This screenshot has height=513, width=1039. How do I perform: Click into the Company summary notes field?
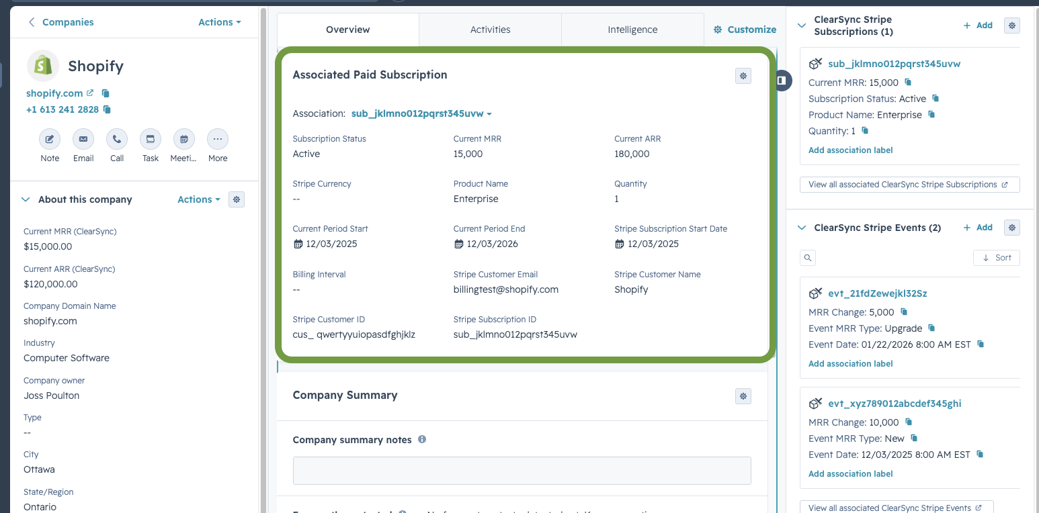coord(522,471)
